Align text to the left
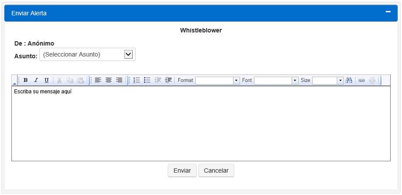The width and height of the screenshot is (402, 195). [98, 80]
